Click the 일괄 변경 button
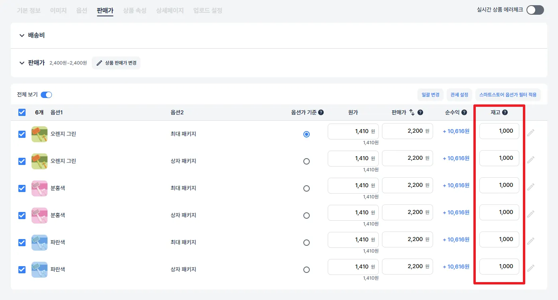 (430, 95)
